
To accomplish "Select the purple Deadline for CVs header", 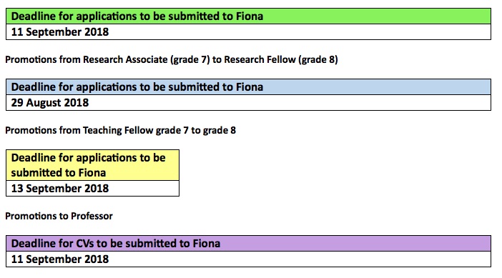I will pos(248,244).
